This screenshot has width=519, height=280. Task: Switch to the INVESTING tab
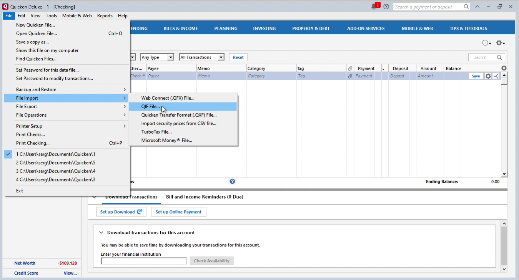pos(264,29)
